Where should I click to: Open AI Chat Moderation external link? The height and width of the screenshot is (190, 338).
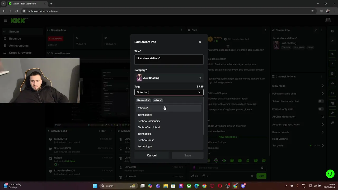(x=323, y=117)
